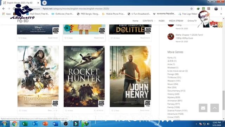Like the Dolittle post heart icon

[112, 38]
